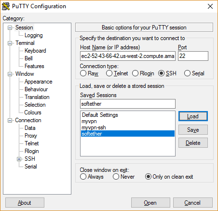Expand the SSH tree node
Screen dimensions: 218x211
tap(19, 159)
